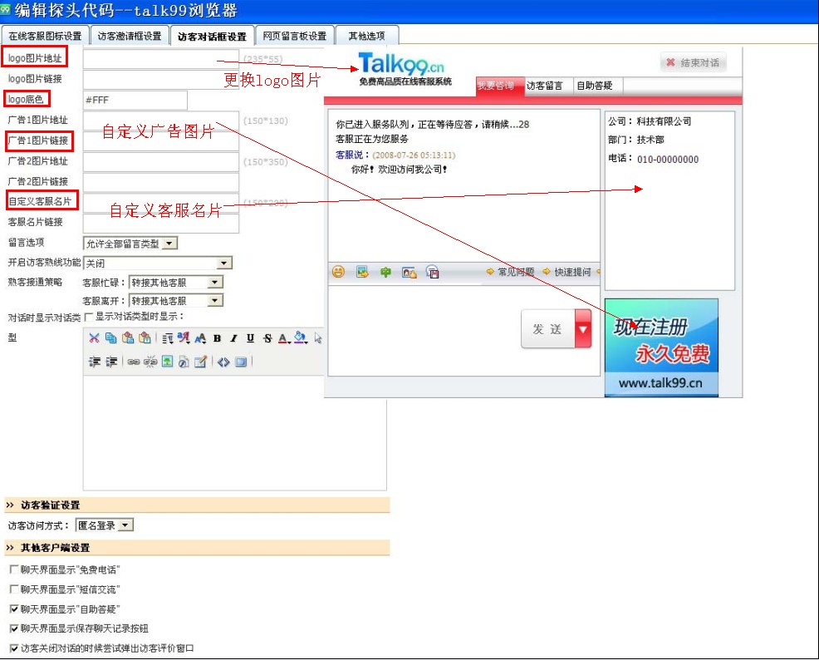This screenshot has height=660, width=819.
Task: Click the table with pencil icon
Action: point(200,362)
